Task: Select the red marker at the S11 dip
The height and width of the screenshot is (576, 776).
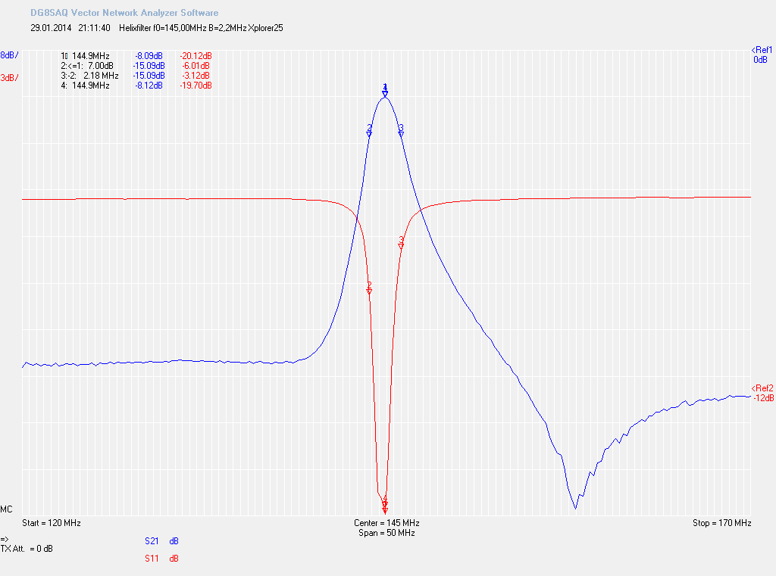Action: coord(385,505)
